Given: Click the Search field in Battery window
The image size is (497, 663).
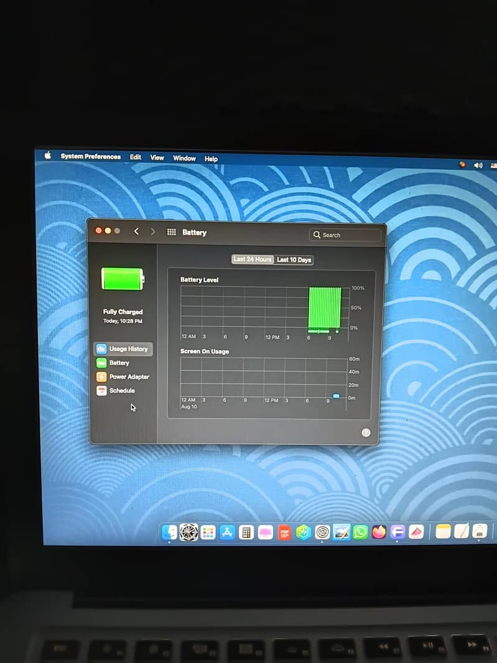Looking at the screenshot, I should pos(345,235).
